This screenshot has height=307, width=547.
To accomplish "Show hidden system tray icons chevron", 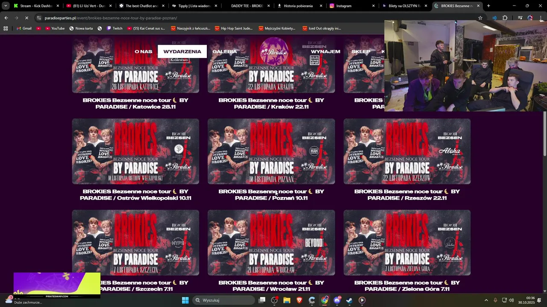I will point(486,300).
